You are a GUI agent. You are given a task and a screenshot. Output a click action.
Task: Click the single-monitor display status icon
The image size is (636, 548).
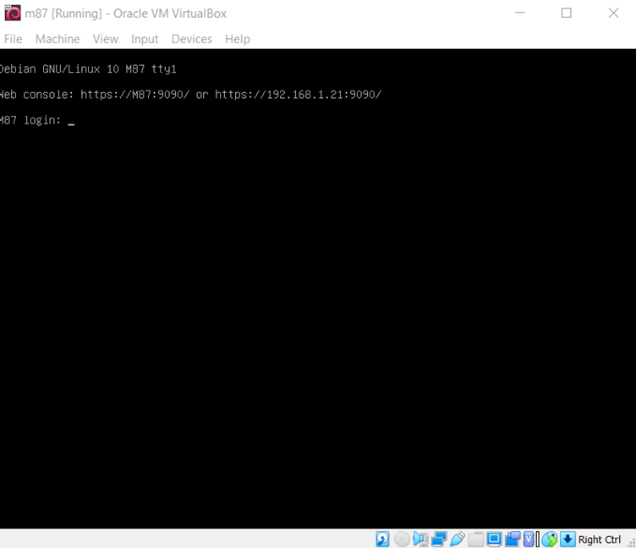click(x=495, y=539)
